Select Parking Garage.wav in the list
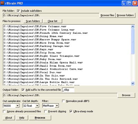 pos(37,46)
